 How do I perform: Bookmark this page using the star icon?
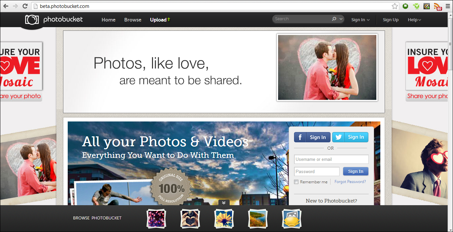pyautogui.click(x=395, y=6)
